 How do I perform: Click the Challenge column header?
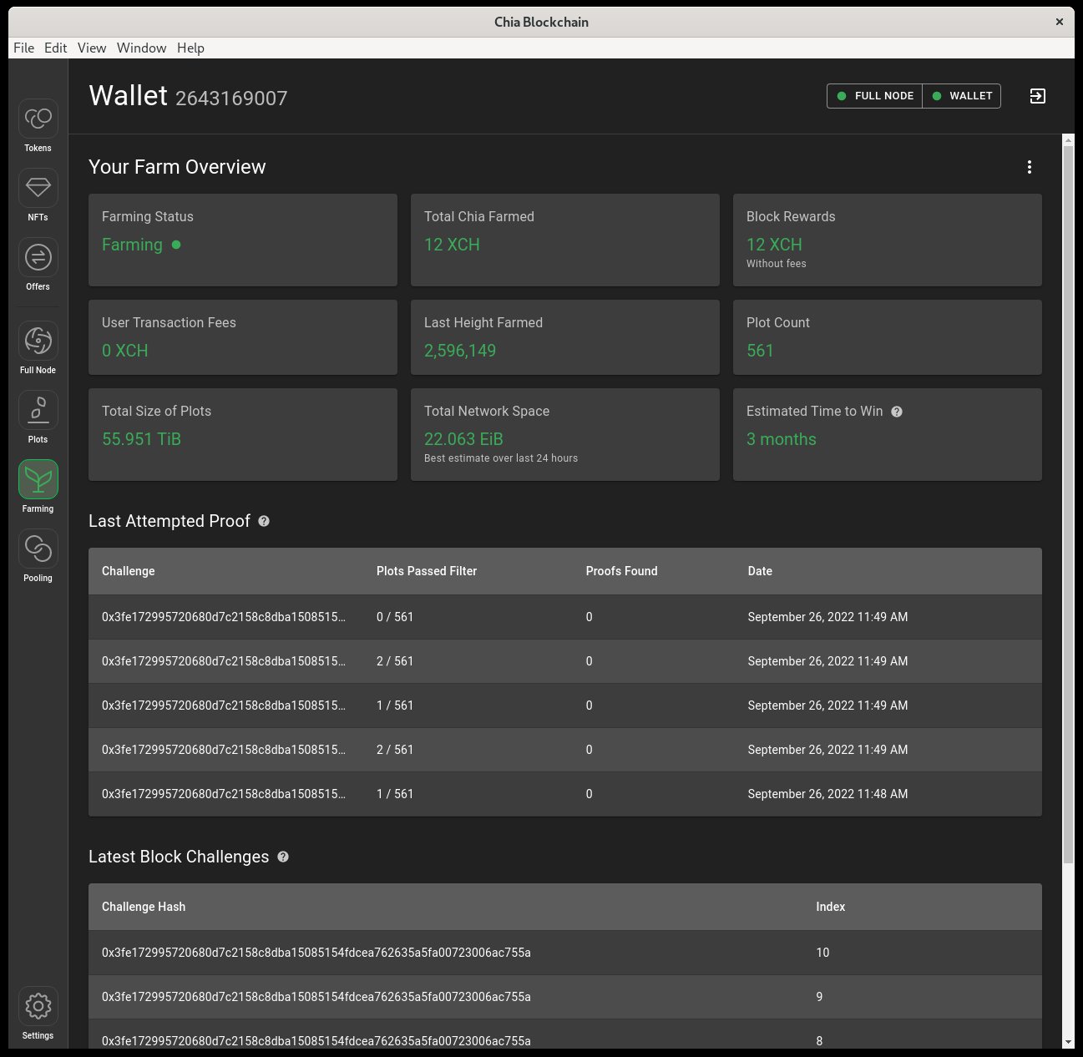[x=129, y=571]
